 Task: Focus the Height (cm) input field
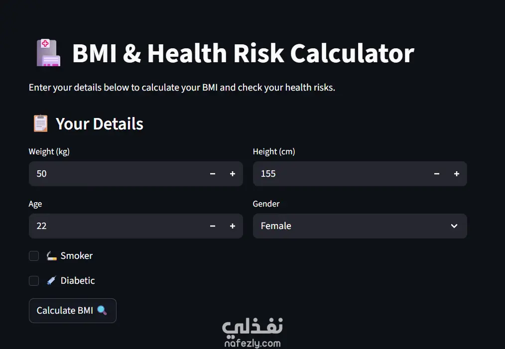[x=339, y=174]
